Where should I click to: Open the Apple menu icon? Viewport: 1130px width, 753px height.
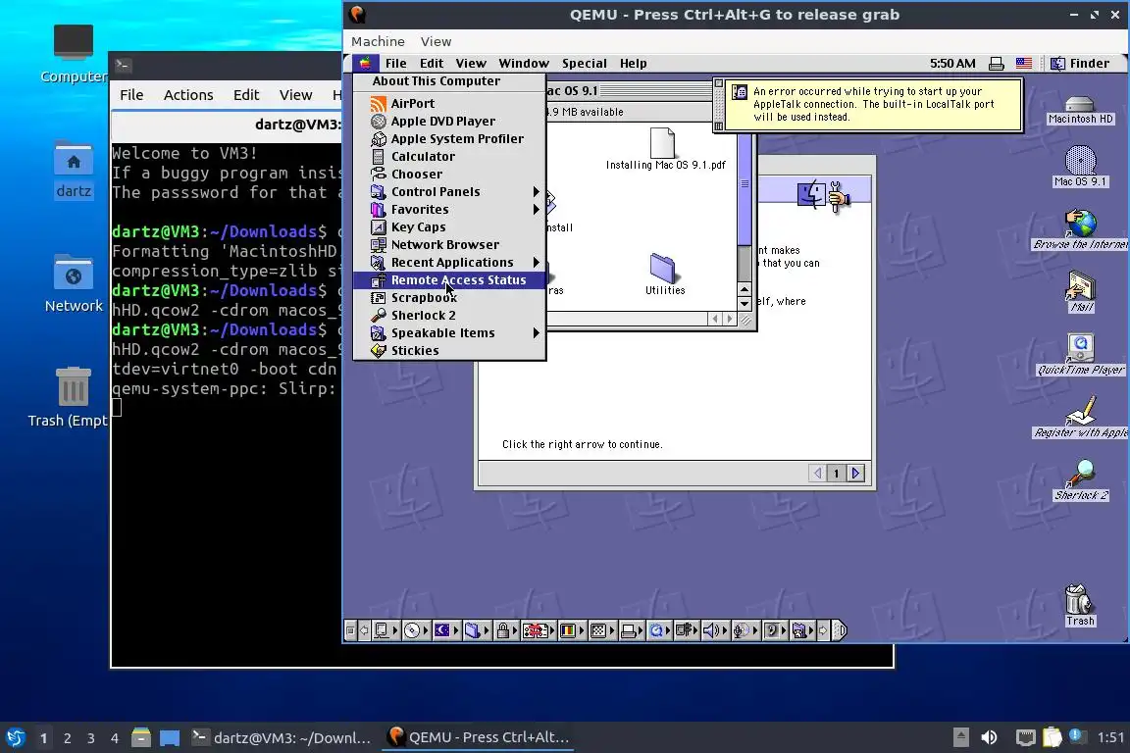pyautogui.click(x=365, y=63)
